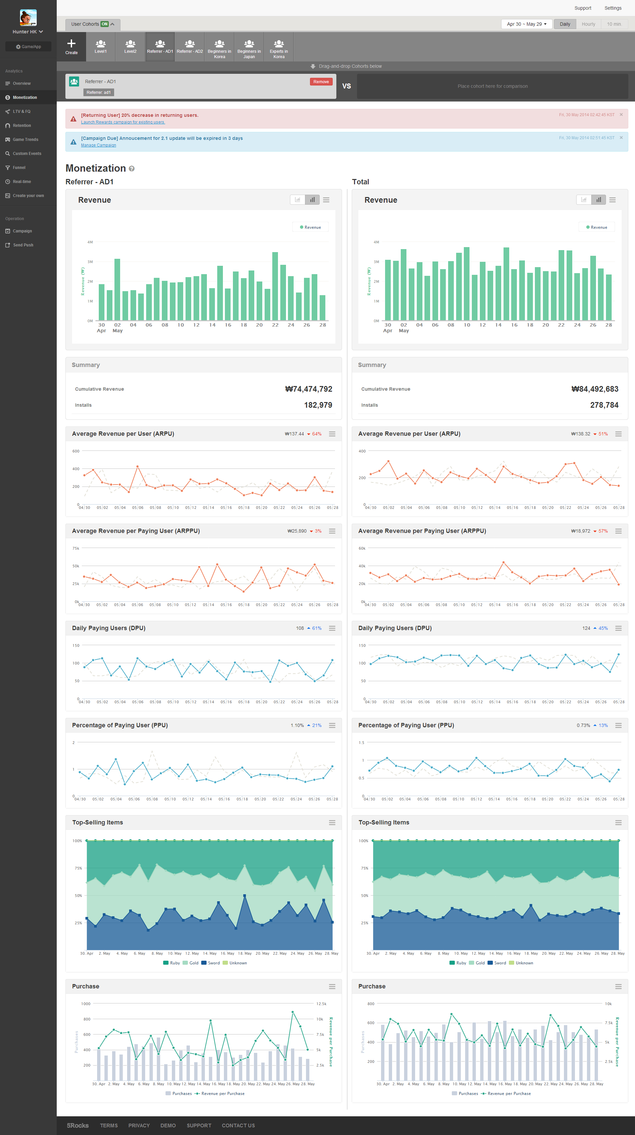Screen dimensions: 635x1135
Task: Open the Referrer ARPU chart hamburger menu
Action: pyautogui.click(x=332, y=434)
